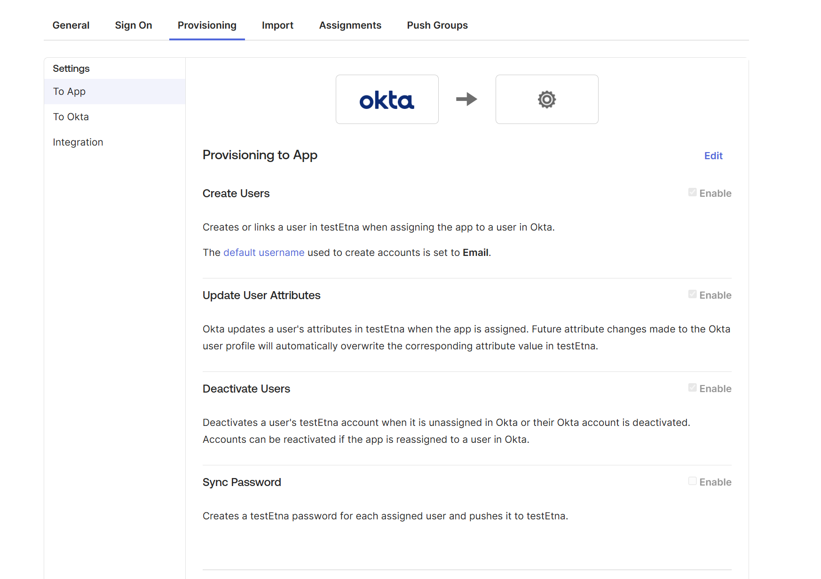Select To Okta in the sidebar
Image resolution: width=821 pixels, height=579 pixels.
pos(71,116)
